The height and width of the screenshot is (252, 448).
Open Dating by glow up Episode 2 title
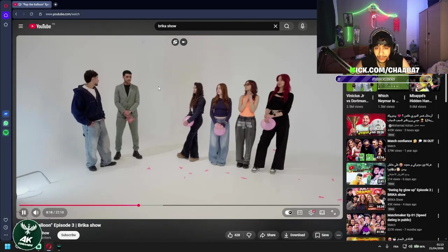410,192
